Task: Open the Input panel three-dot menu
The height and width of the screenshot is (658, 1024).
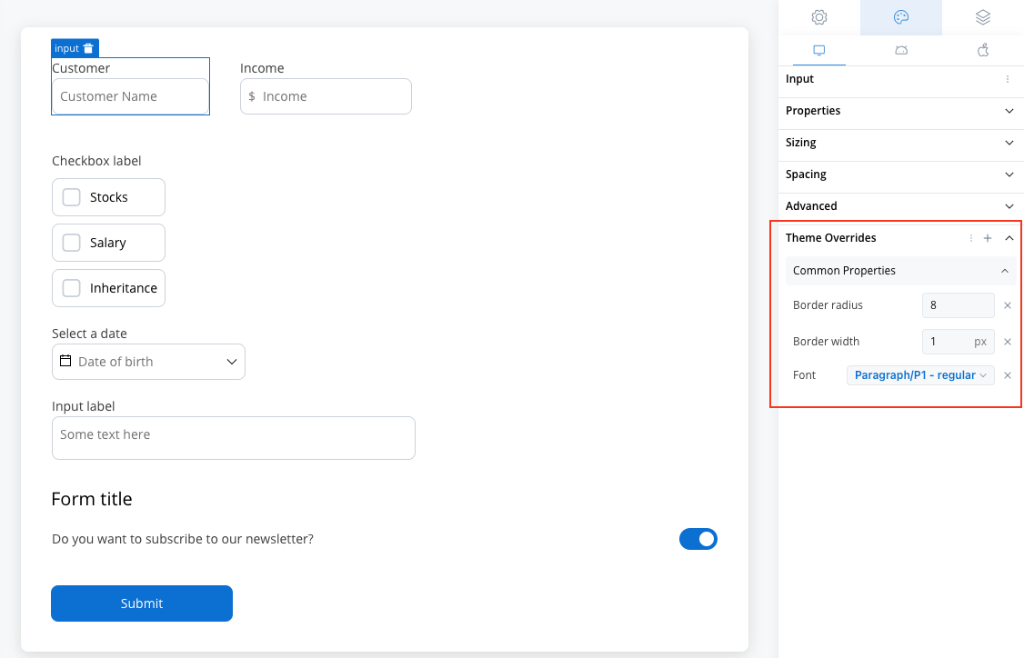Action: pos(1008,79)
